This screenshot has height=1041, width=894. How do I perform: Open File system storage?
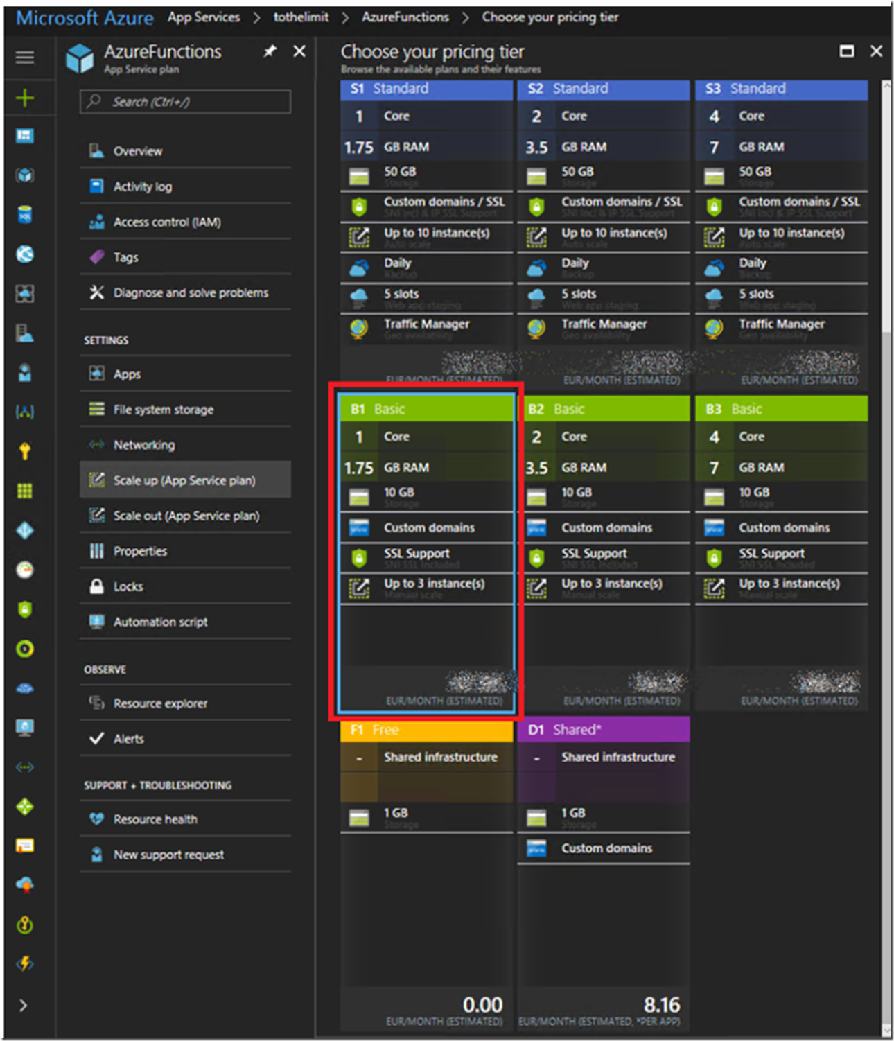pyautogui.click(x=185, y=410)
